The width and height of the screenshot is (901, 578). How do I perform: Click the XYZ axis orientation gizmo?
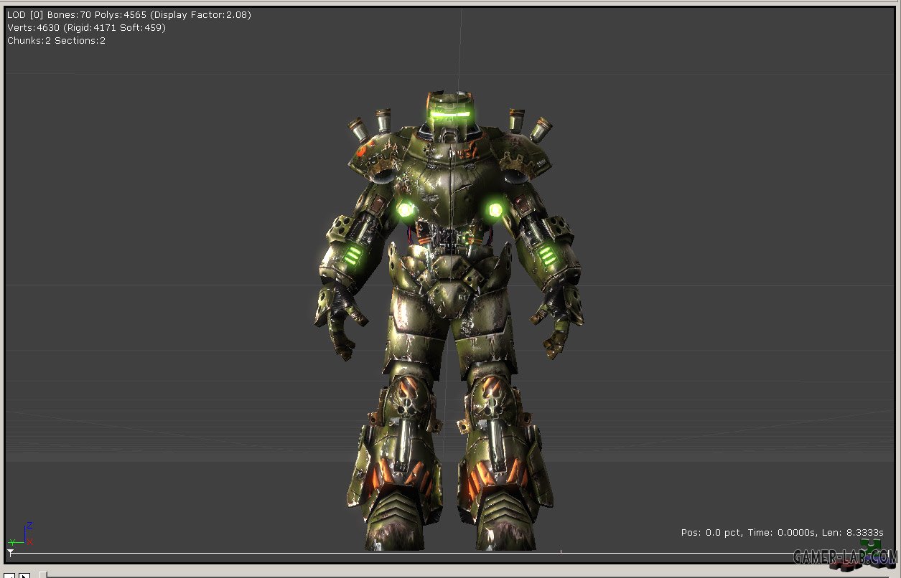click(x=21, y=534)
